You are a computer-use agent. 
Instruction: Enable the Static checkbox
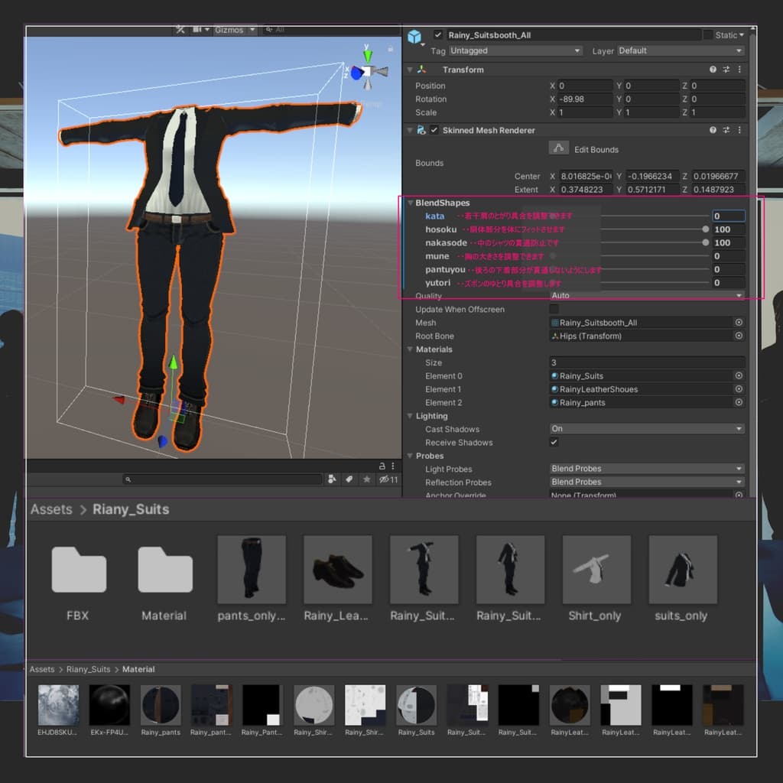708,35
